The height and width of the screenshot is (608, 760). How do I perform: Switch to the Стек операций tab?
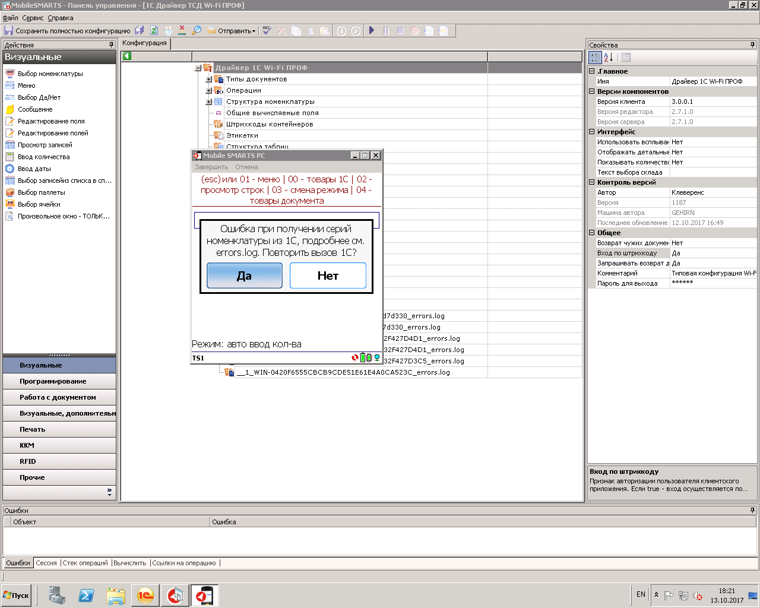tap(85, 563)
